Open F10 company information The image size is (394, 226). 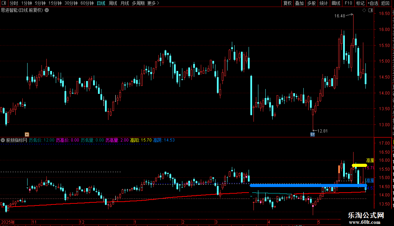pos(348,3)
